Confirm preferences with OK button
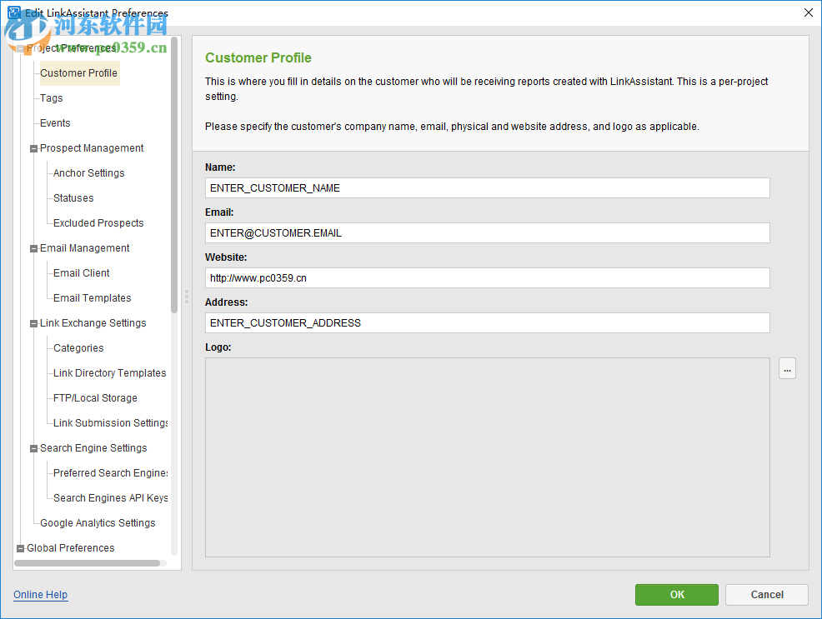 pos(676,595)
